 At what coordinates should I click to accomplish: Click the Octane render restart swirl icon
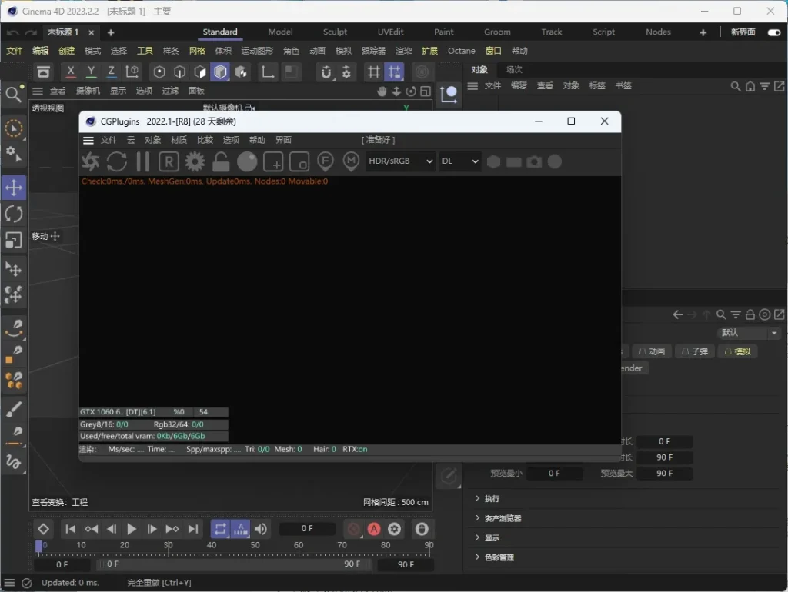pyautogui.click(x=91, y=161)
